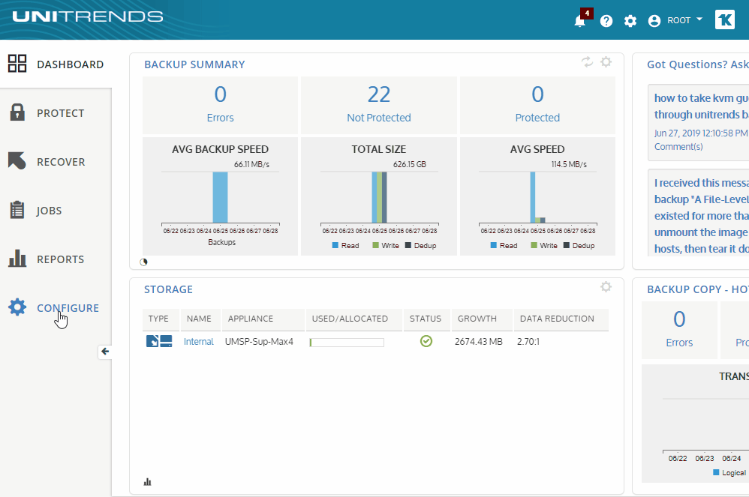Sort by USED/ALLOCATED column header
Image resolution: width=749 pixels, height=497 pixels.
(x=354, y=319)
